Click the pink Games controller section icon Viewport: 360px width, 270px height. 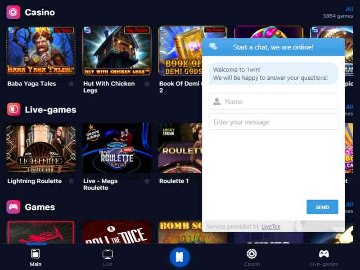[x=13, y=207]
